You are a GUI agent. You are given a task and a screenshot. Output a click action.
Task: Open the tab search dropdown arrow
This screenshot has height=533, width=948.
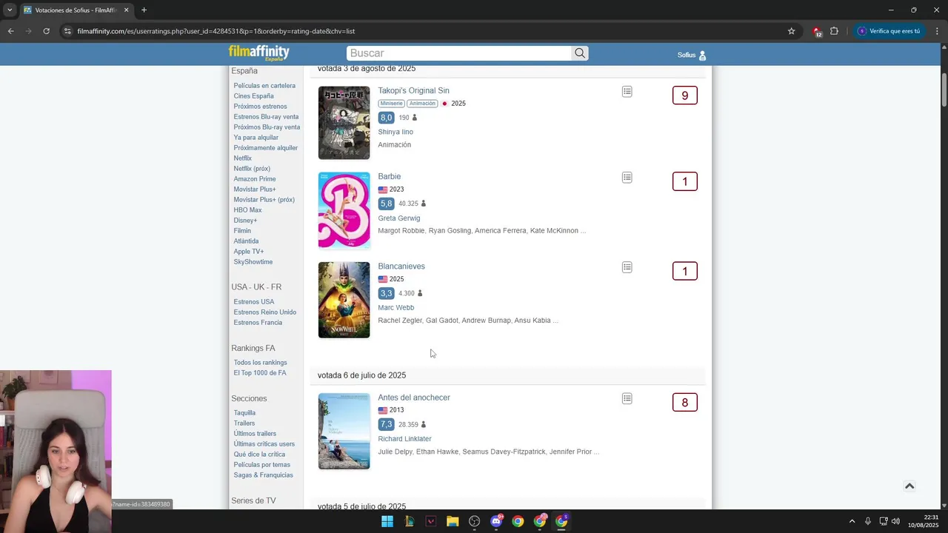click(x=10, y=10)
